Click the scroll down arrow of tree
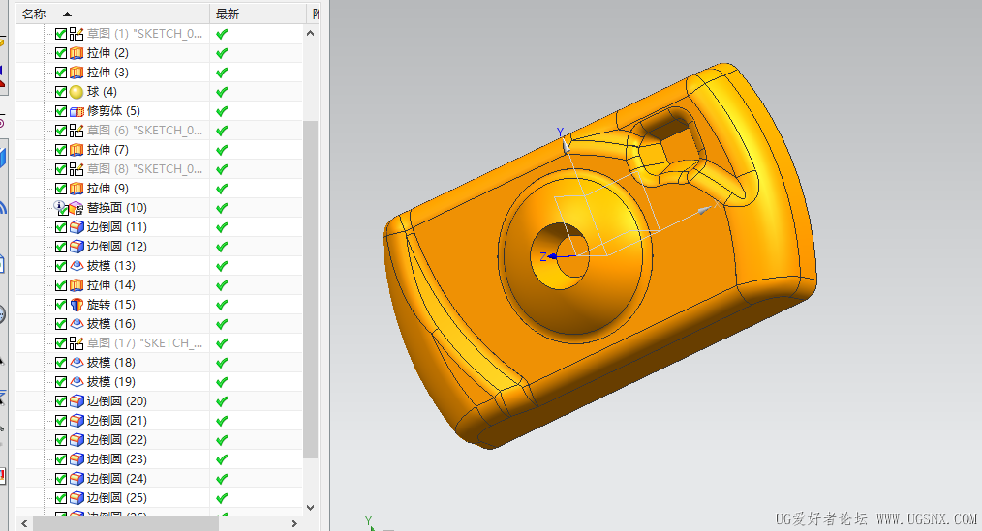Screen dimensions: 982x531 point(310,507)
